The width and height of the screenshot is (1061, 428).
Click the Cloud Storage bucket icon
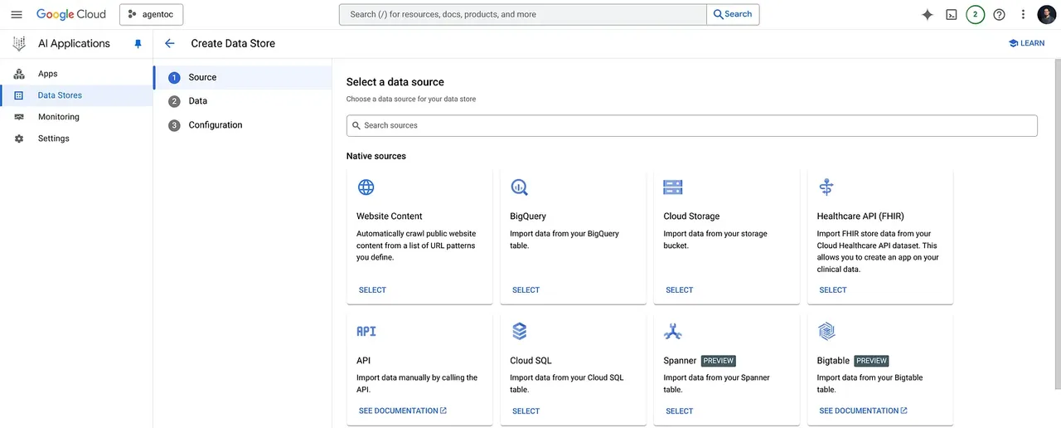coord(673,187)
